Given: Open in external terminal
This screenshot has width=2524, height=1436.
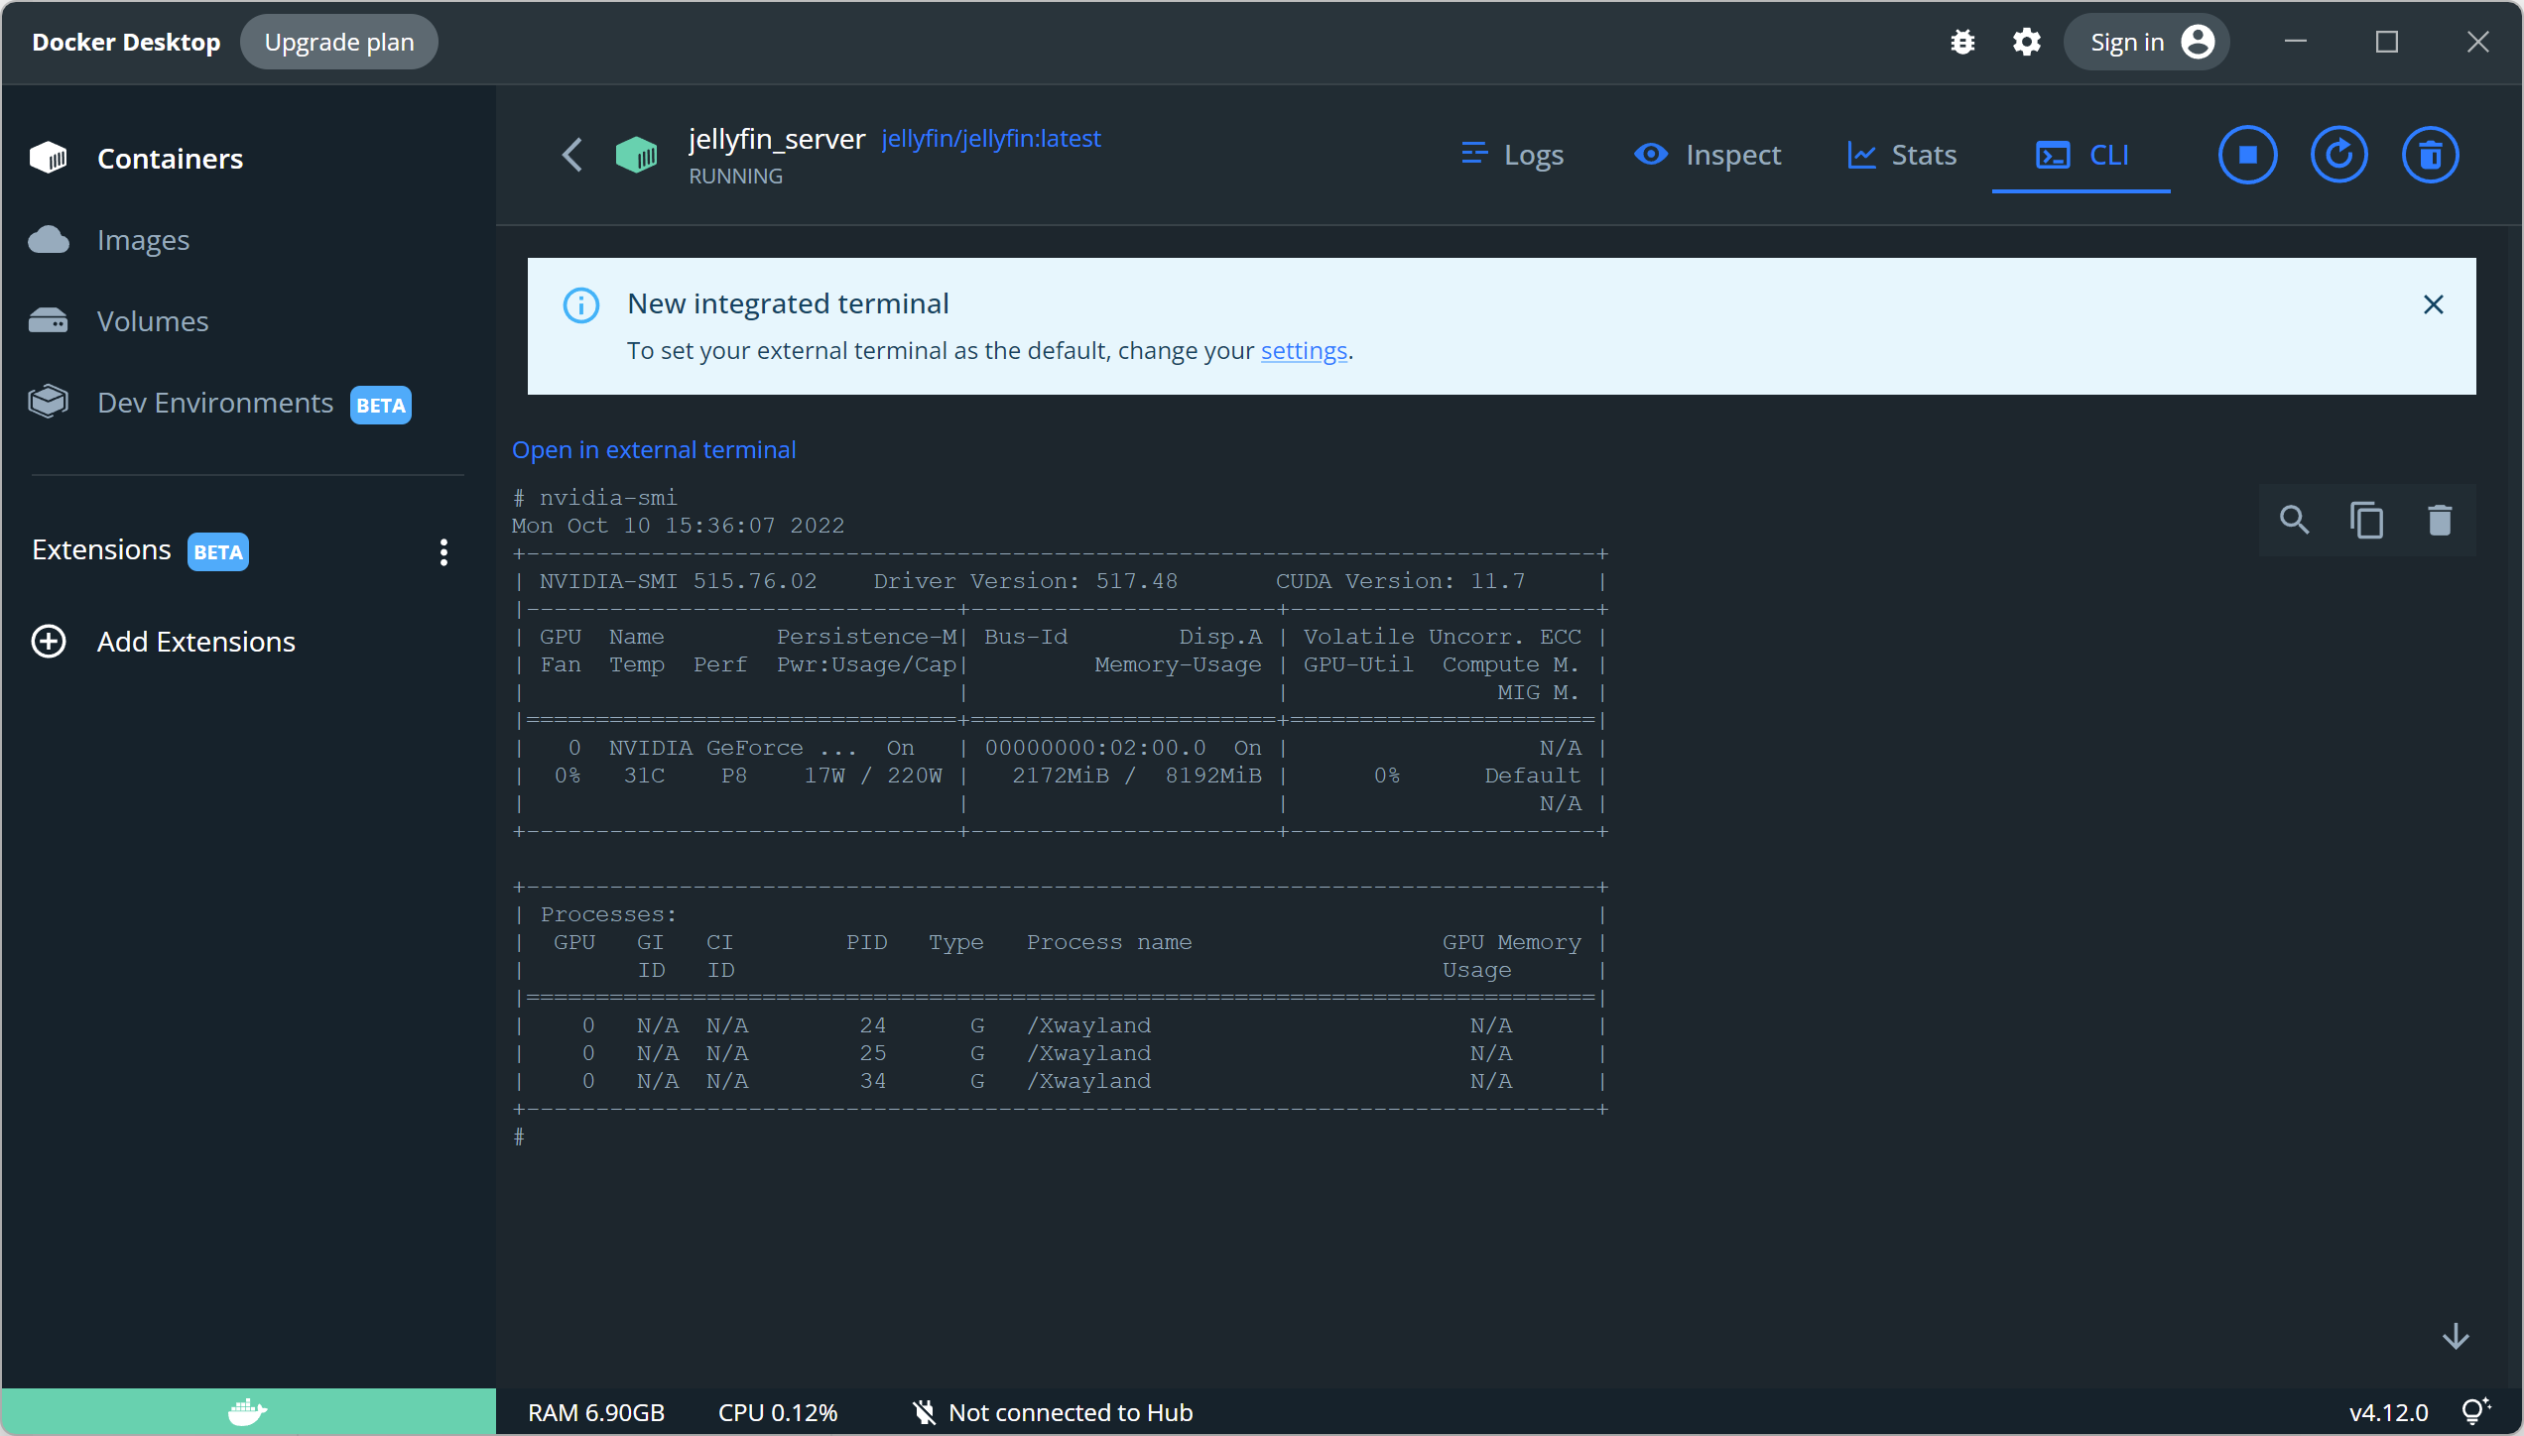Looking at the screenshot, I should 654,449.
